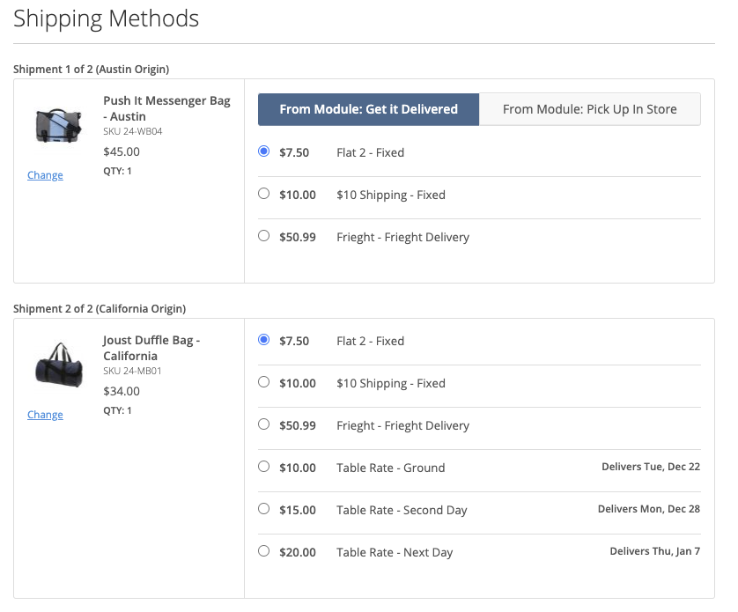738x612 pixels.
Task: Switch to Pick Up In Store tab
Action: [x=589, y=109]
